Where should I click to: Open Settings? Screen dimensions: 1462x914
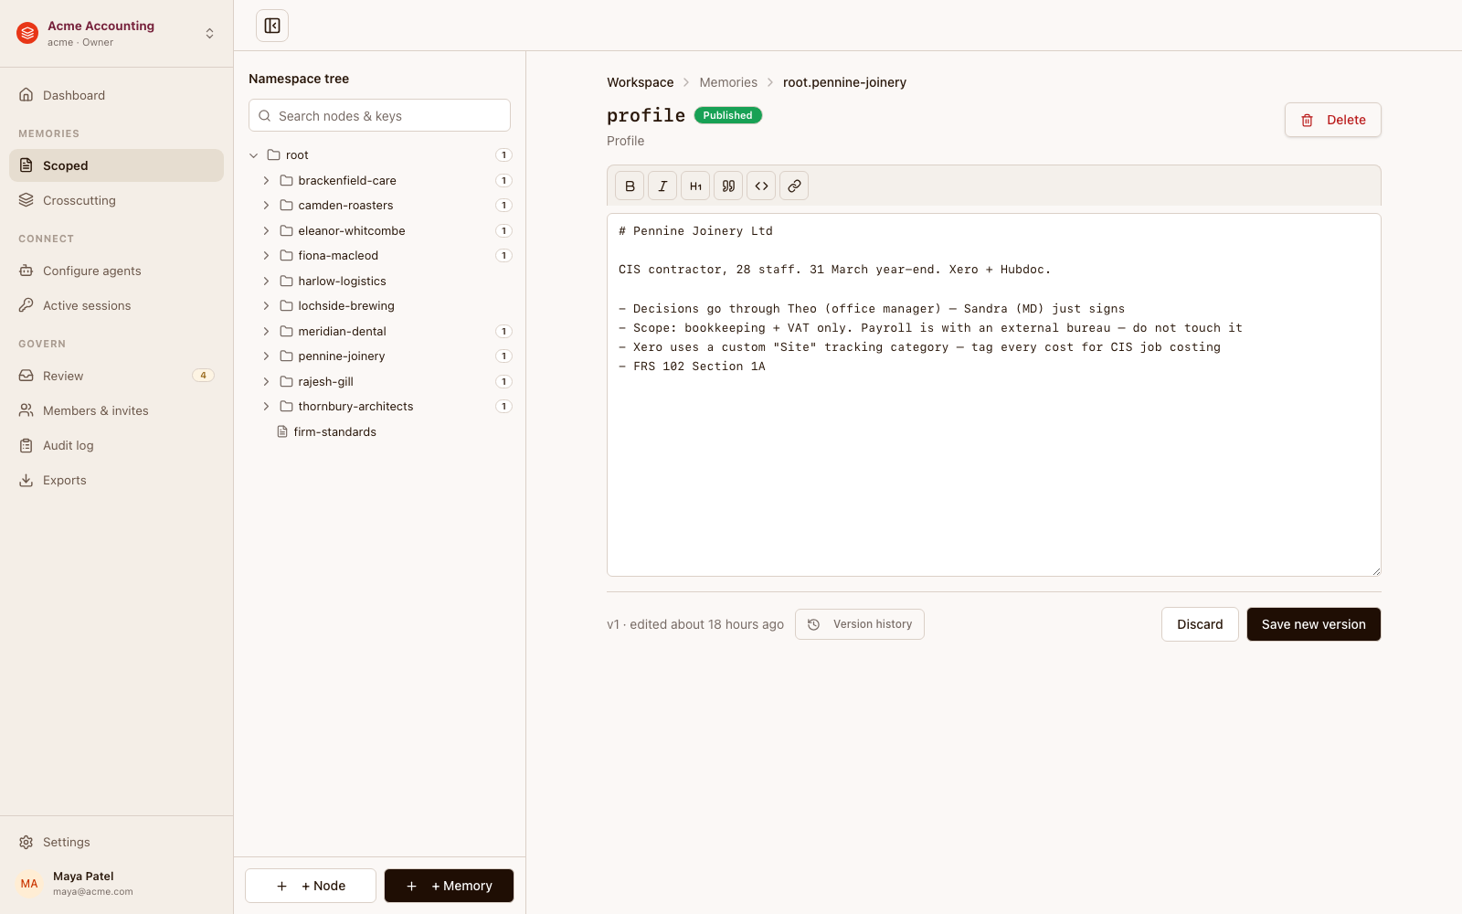pyautogui.click(x=116, y=842)
